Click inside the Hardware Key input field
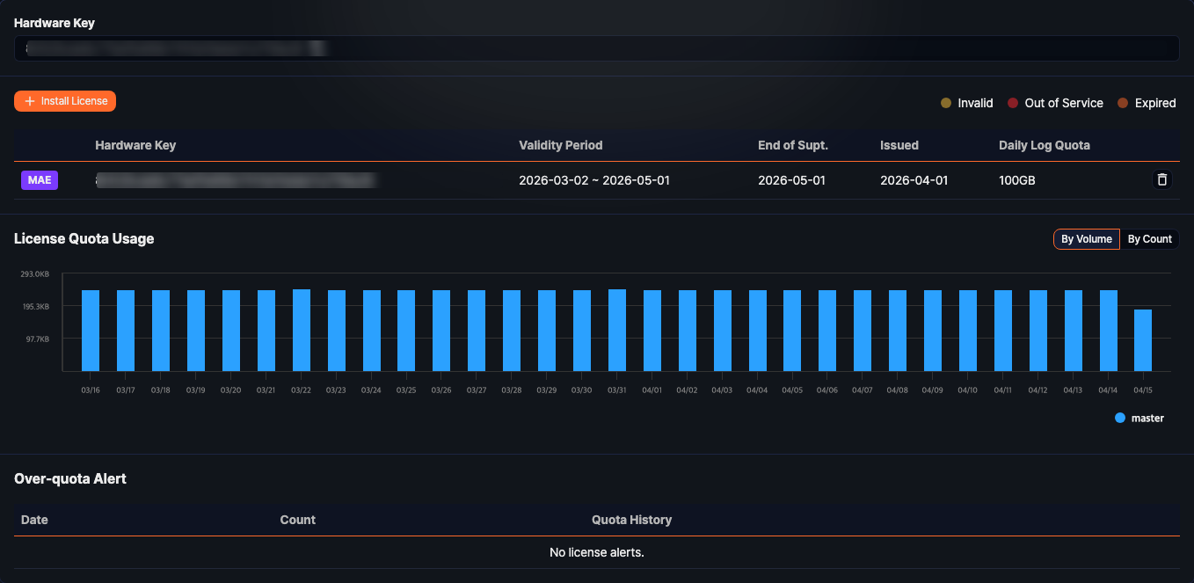Viewport: 1194px width, 583px height. coord(596,48)
